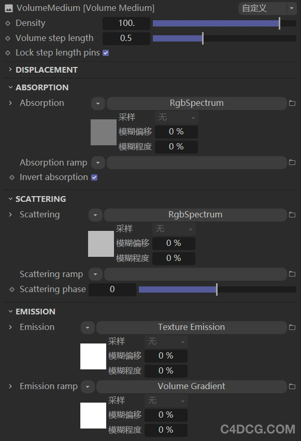Click the VolumeMedium image icon in header

click(9, 9)
